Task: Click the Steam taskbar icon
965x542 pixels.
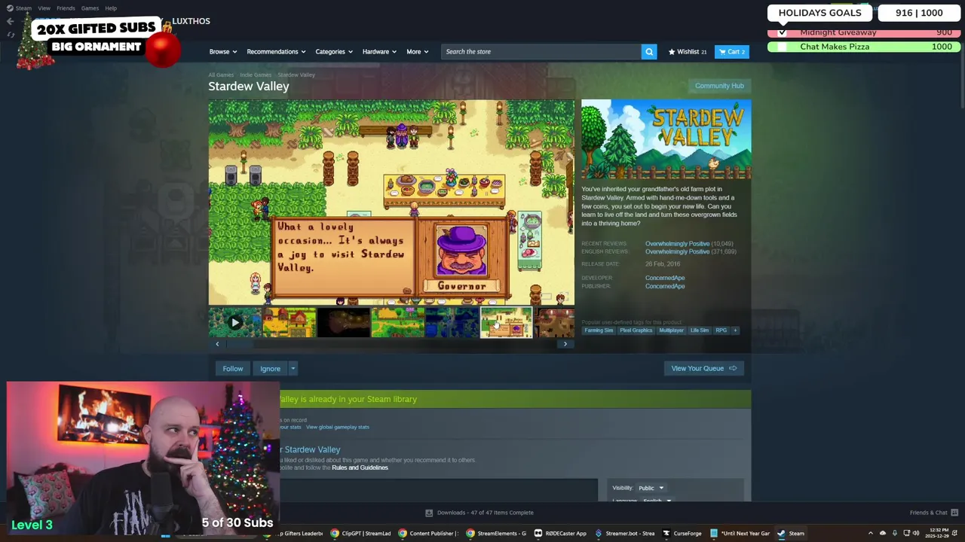Action: pyautogui.click(x=792, y=533)
